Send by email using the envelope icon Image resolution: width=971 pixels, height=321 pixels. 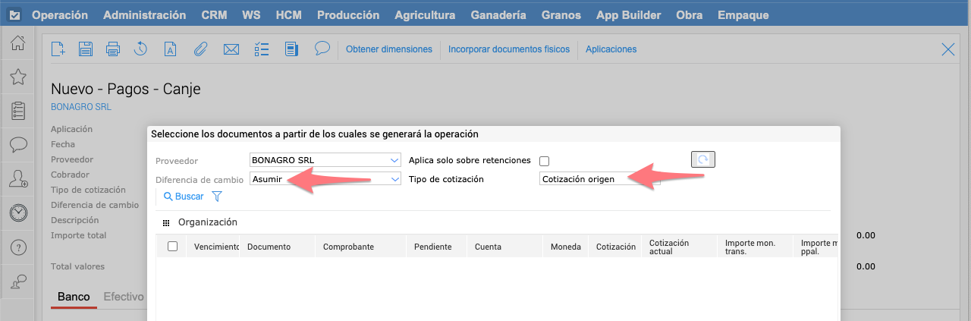tap(231, 49)
